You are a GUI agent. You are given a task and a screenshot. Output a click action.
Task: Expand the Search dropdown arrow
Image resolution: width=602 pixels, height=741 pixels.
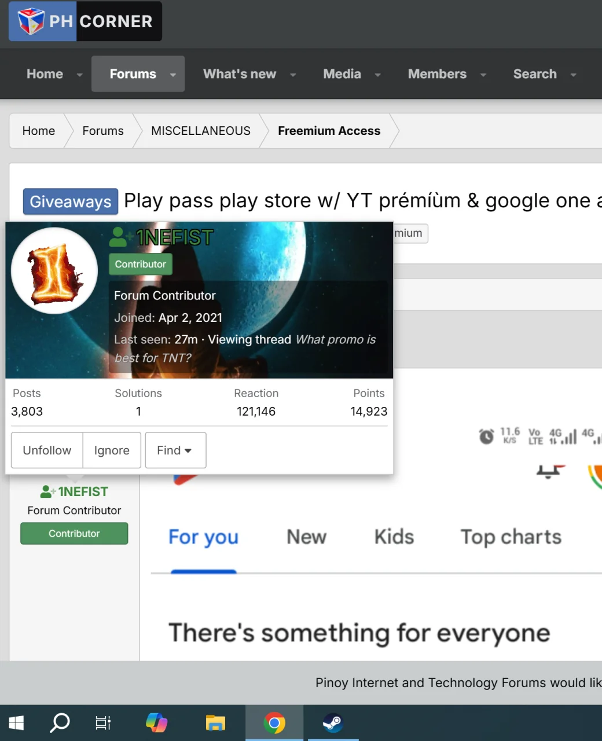[x=573, y=75]
